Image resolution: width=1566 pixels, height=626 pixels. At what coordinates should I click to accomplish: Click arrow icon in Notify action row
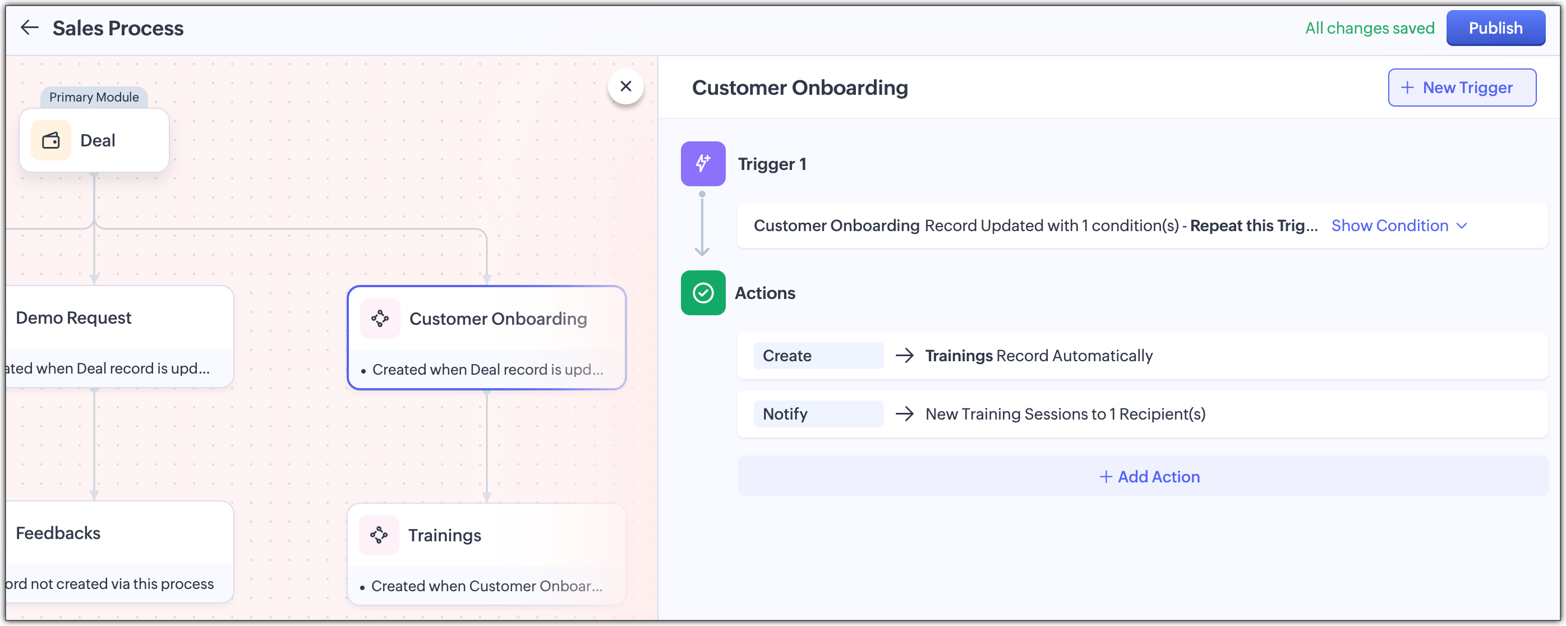tap(905, 414)
